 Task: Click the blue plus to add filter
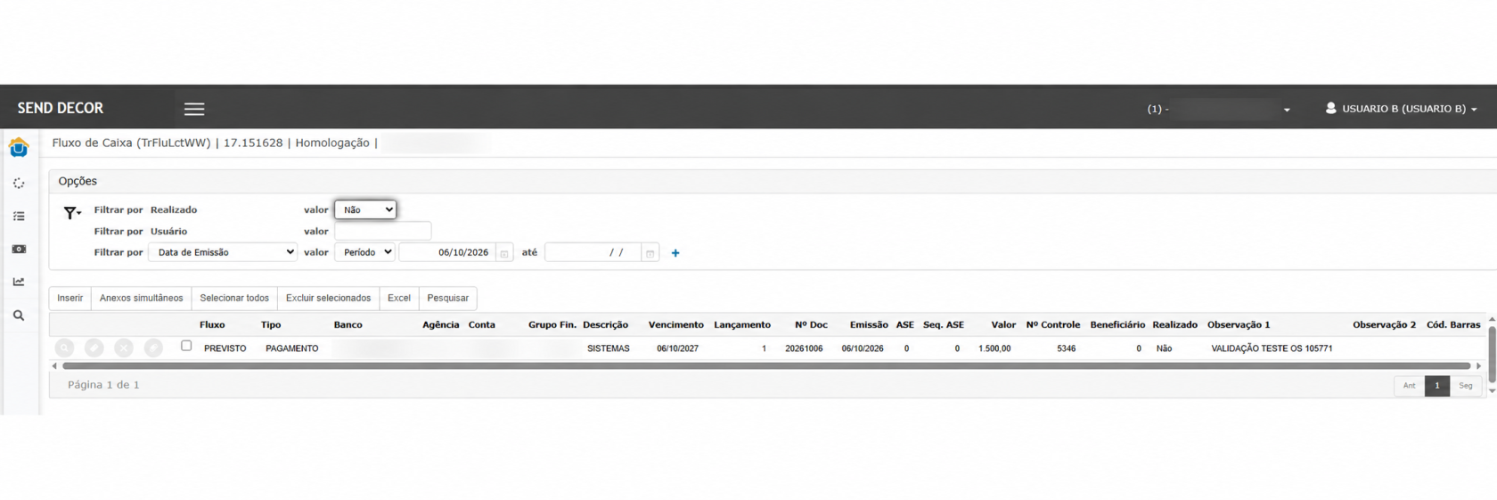pyautogui.click(x=675, y=253)
